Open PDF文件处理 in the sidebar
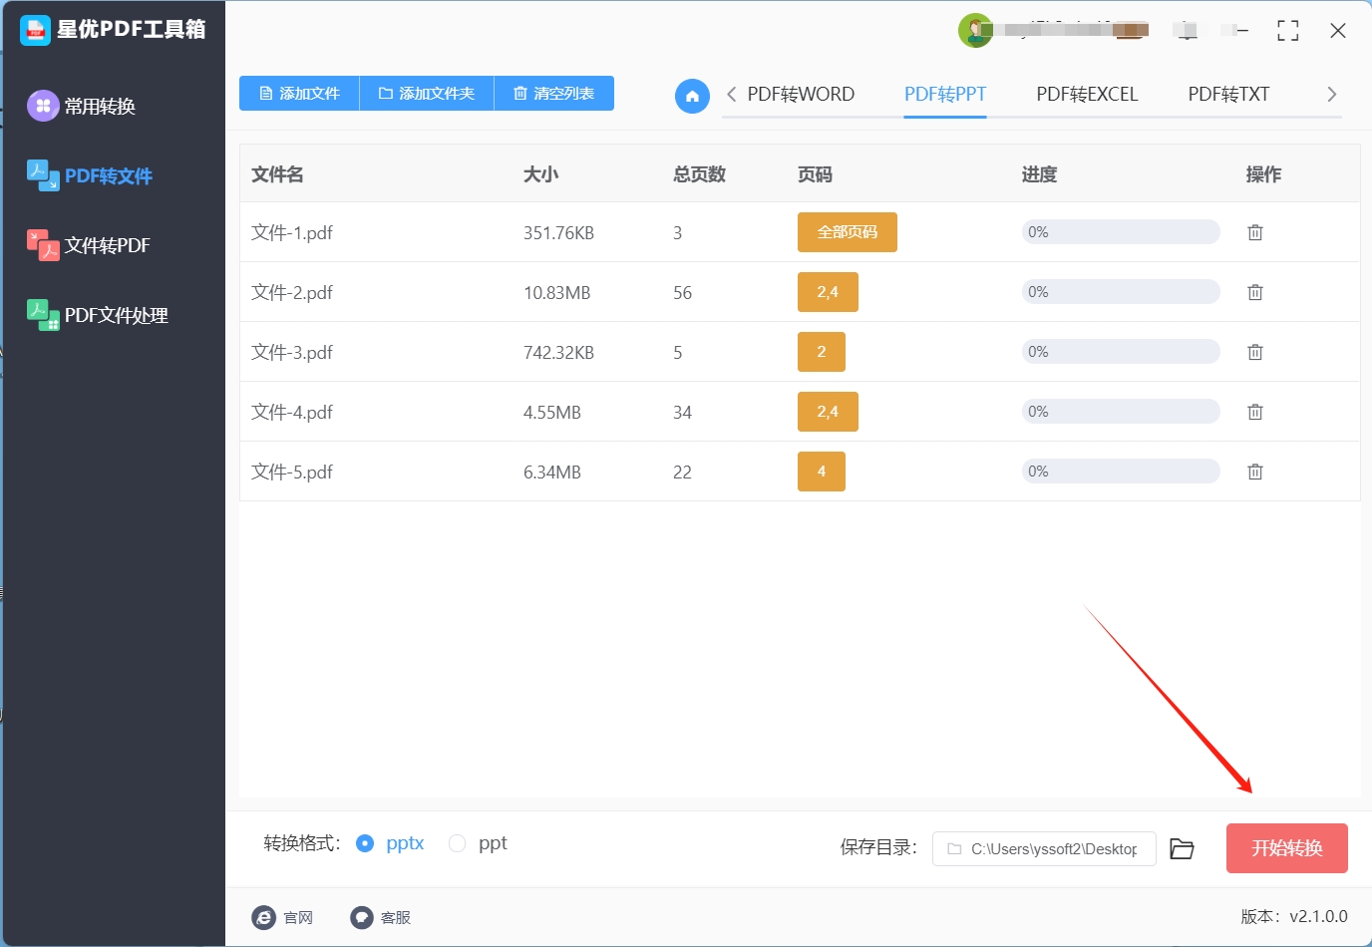 [x=98, y=315]
